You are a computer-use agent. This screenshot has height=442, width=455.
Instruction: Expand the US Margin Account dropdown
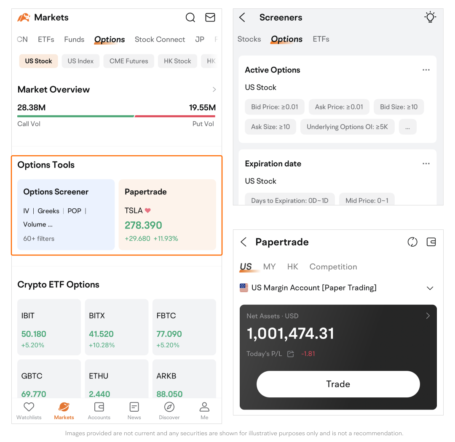pyautogui.click(x=430, y=288)
